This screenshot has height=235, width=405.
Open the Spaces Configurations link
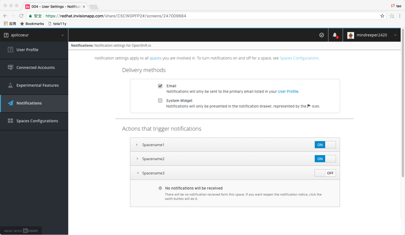click(x=299, y=58)
